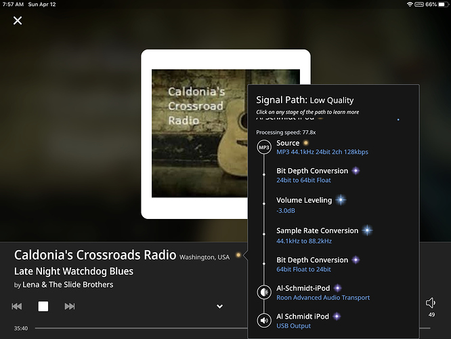This screenshot has width=451, height=339.
Task: Click the star next to Al Schmidt iPod
Action: tap(337, 316)
